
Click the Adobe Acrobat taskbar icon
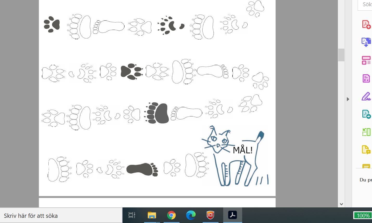232,215
